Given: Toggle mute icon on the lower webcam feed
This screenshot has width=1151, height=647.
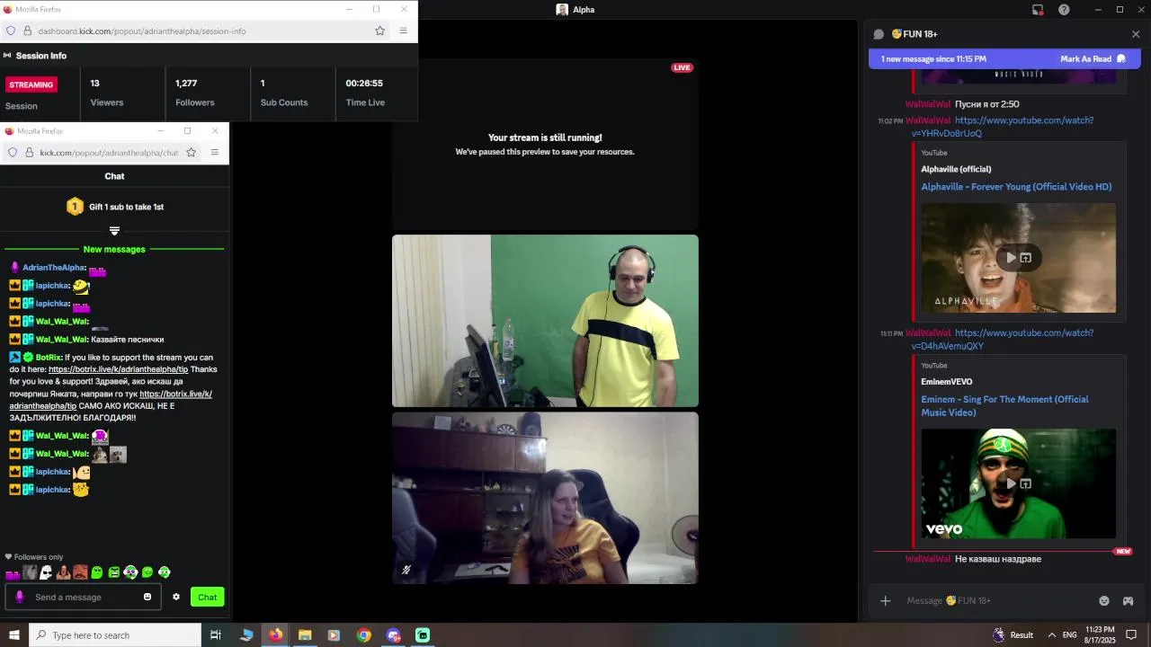Looking at the screenshot, I should pos(406,570).
